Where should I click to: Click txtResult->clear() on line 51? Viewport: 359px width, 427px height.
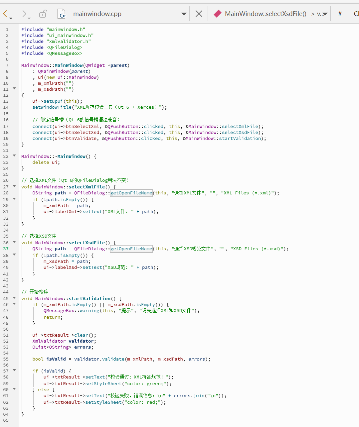(x=70, y=335)
